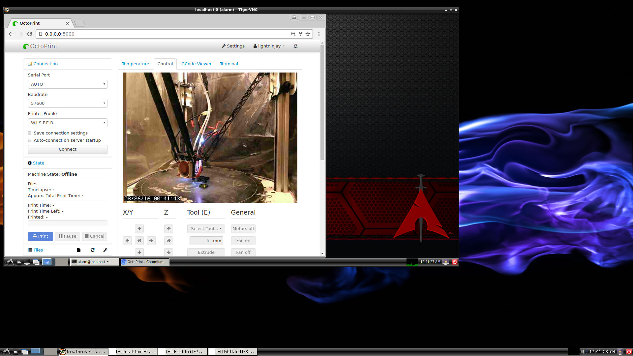The width and height of the screenshot is (633, 356).
Task: Open Select Tool dropdown
Action: 206,229
